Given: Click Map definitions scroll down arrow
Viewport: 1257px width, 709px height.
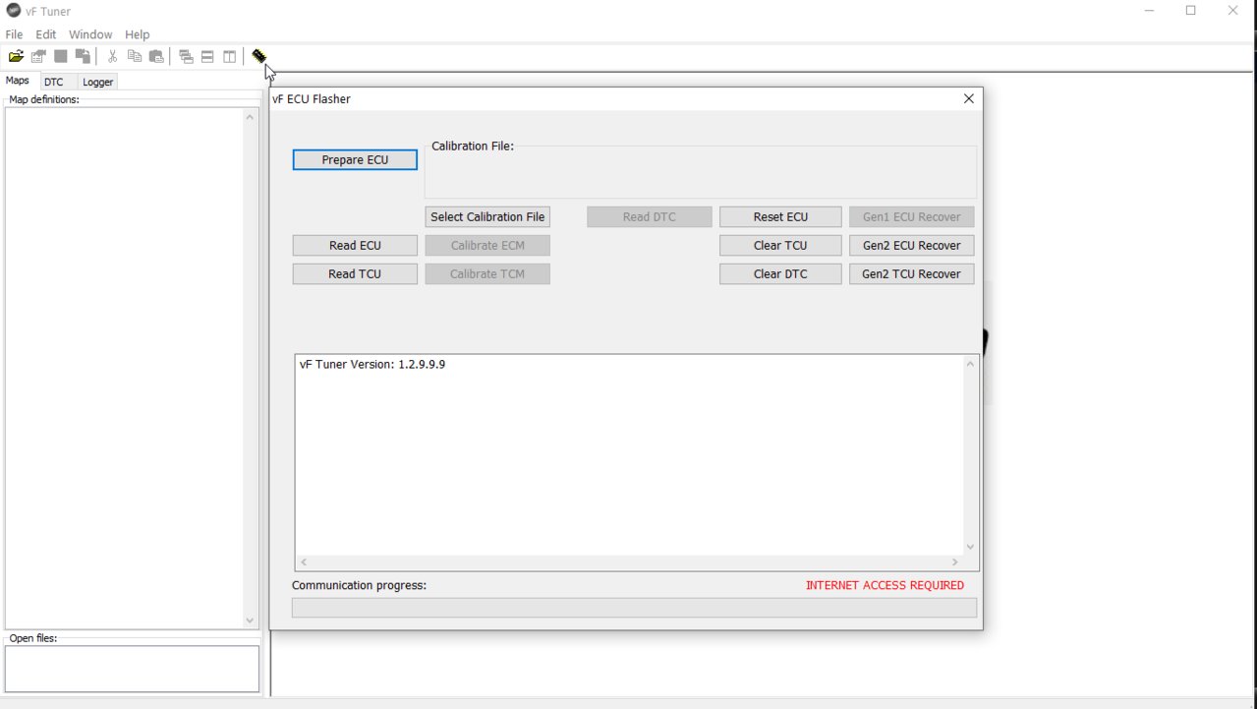Looking at the screenshot, I should [250, 620].
